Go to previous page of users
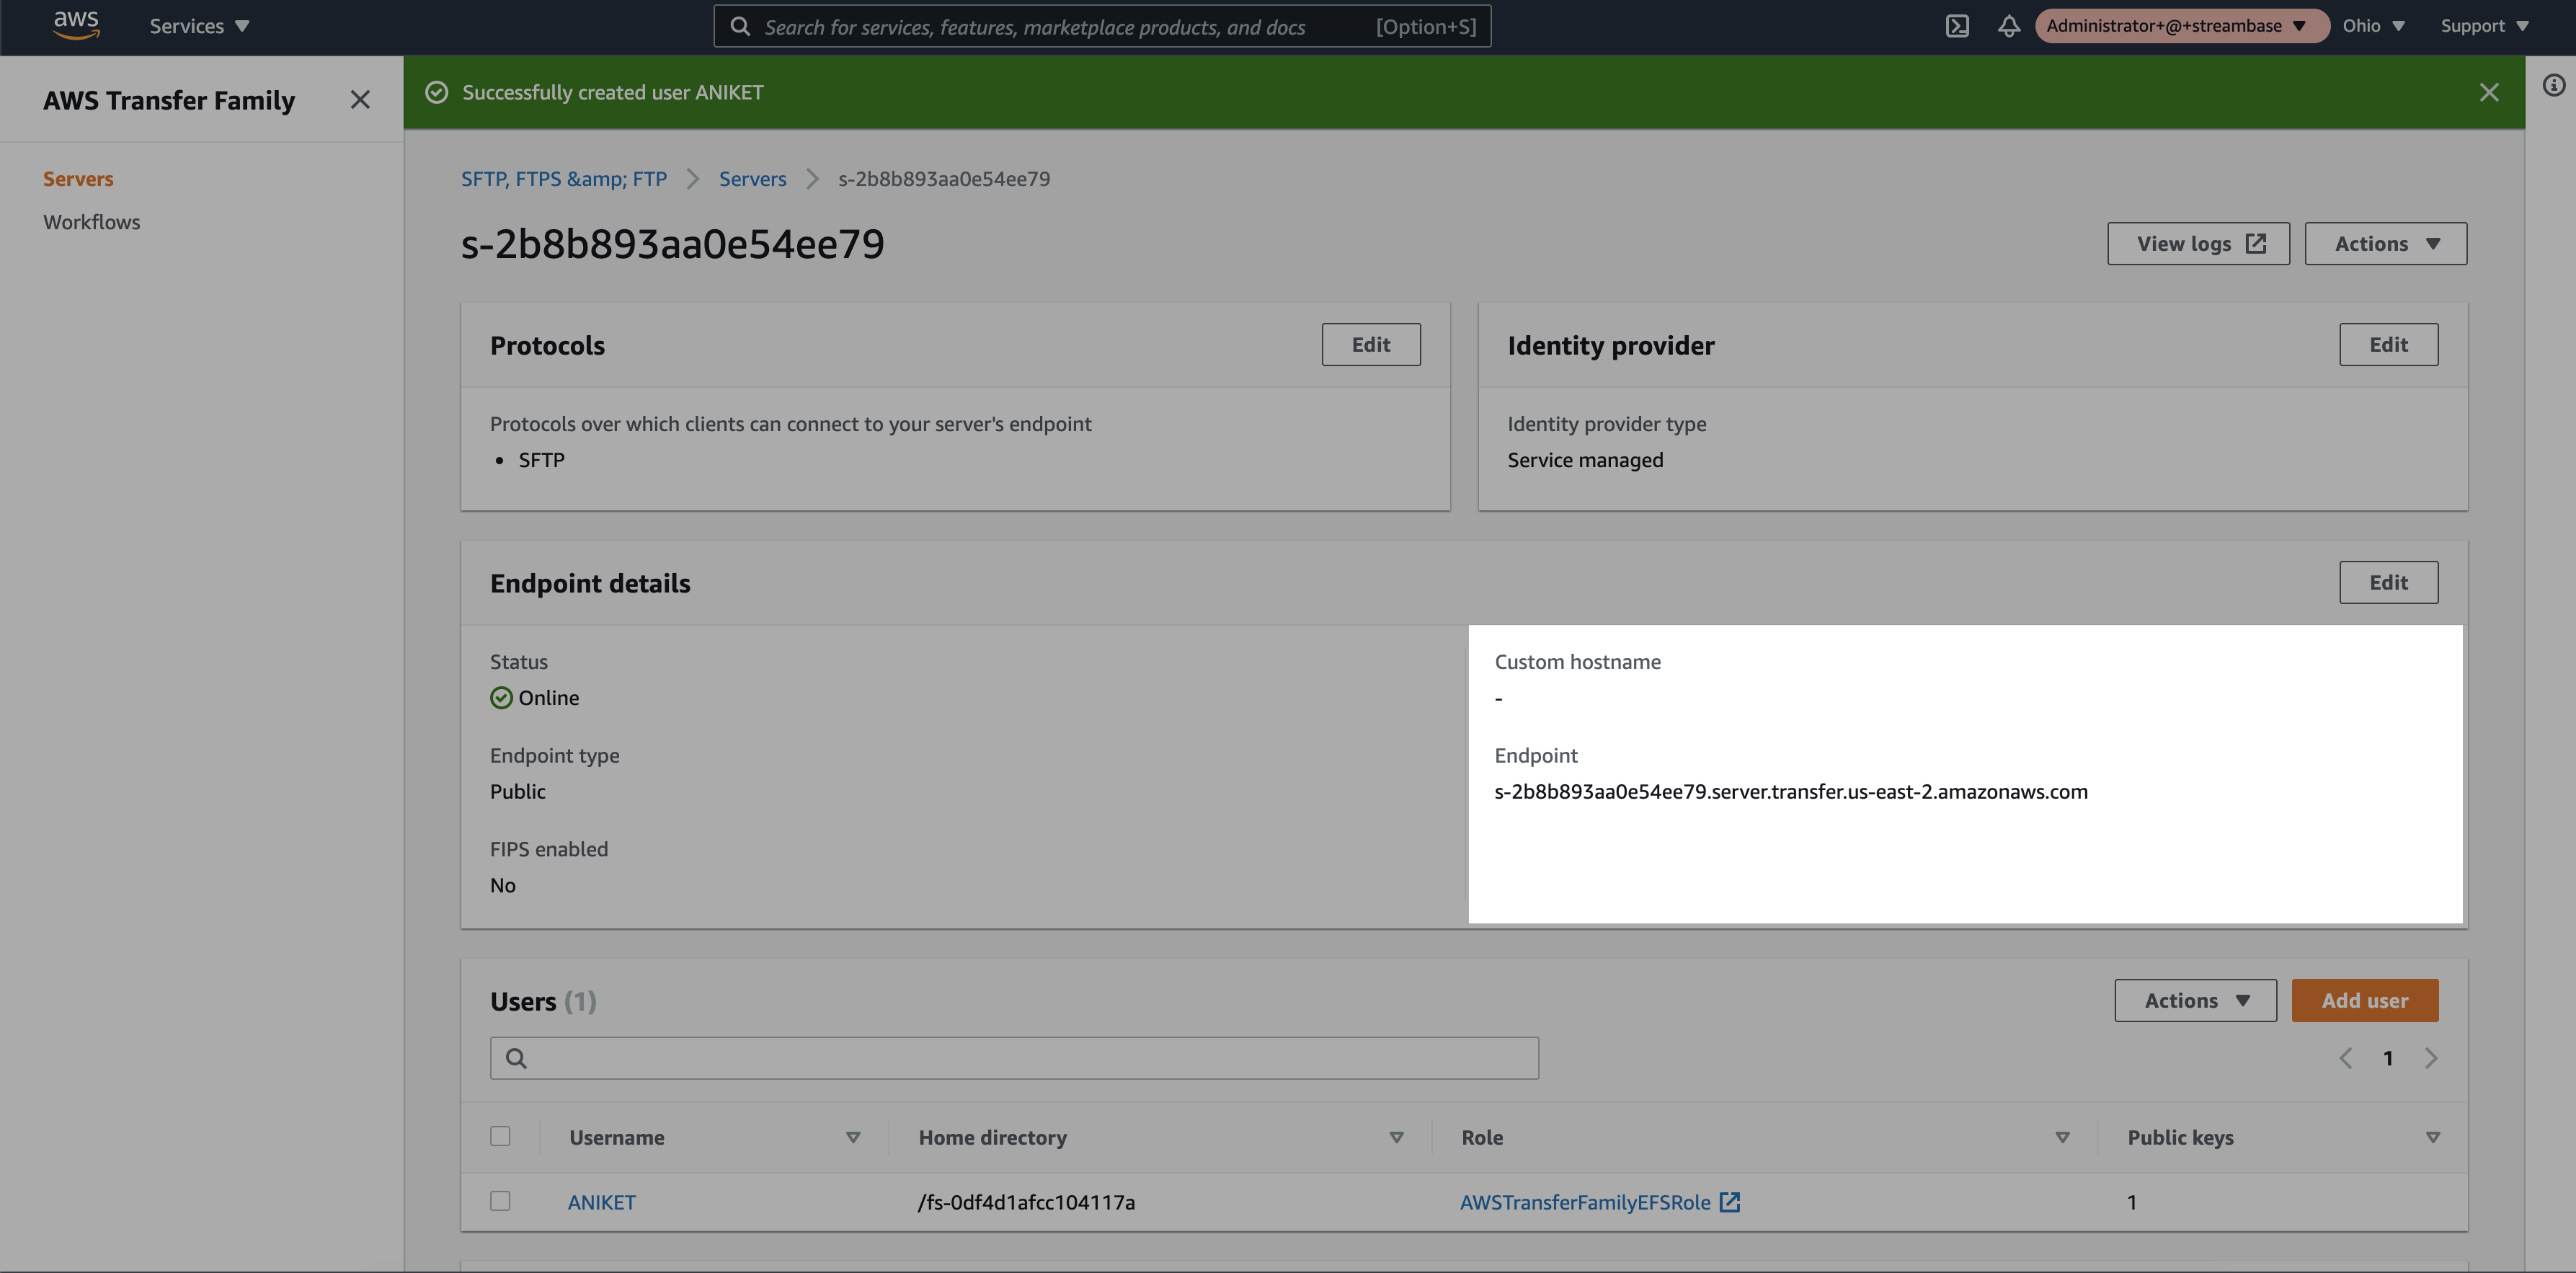 click(2345, 1058)
